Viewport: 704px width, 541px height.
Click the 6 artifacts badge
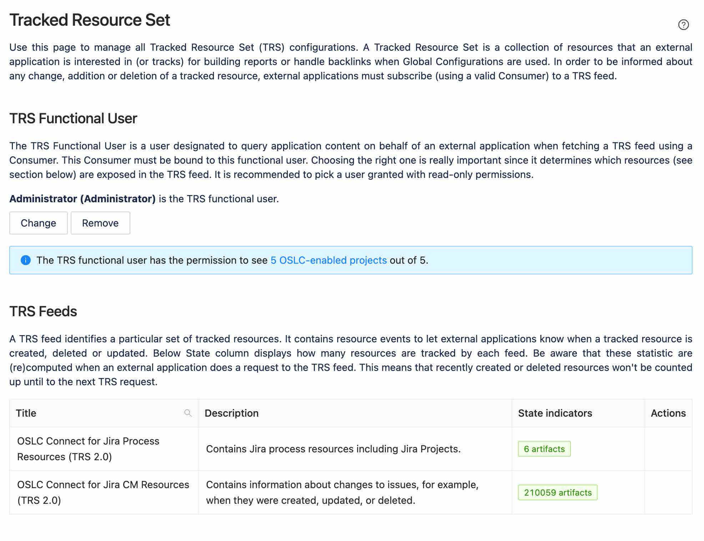tap(544, 449)
